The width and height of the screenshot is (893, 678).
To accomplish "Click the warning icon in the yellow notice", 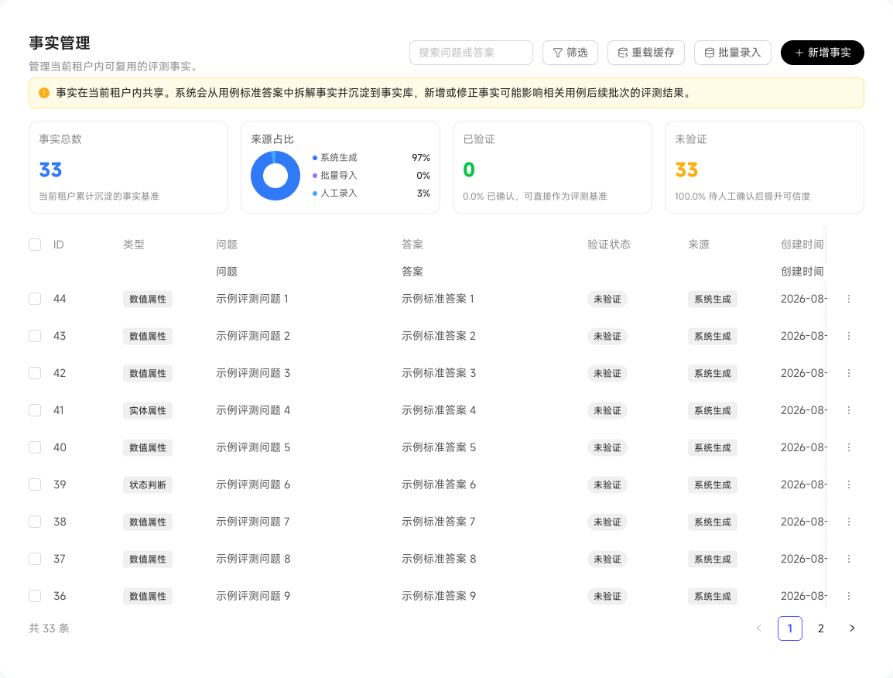I will pyautogui.click(x=44, y=93).
